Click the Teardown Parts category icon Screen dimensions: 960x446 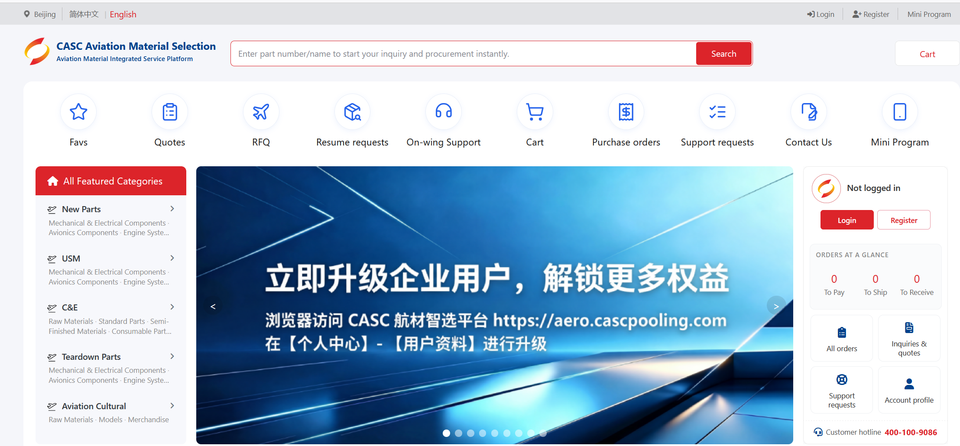52,357
